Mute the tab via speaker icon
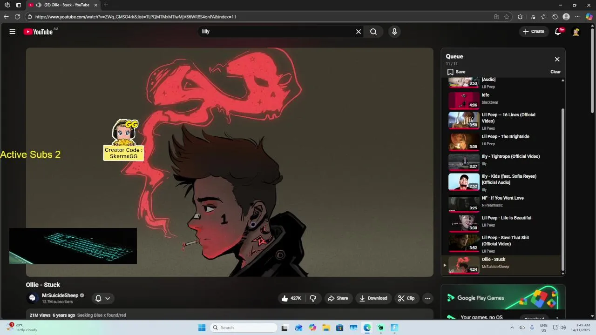The image size is (596, 335). click(x=39, y=5)
